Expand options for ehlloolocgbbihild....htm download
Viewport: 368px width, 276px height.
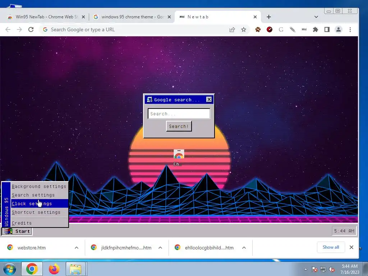click(x=244, y=248)
